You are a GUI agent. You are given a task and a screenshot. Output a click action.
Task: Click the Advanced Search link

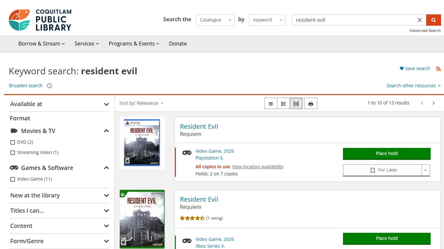tap(425, 31)
